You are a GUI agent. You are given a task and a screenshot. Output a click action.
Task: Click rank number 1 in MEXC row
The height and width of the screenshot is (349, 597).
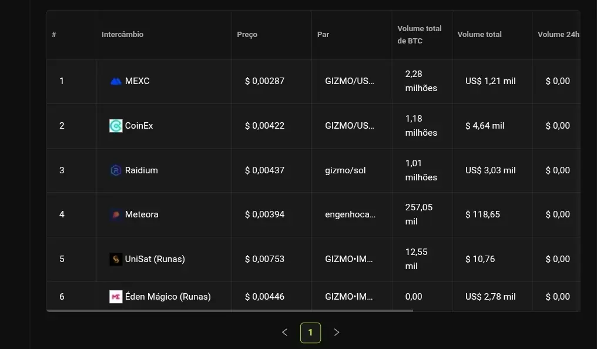coord(62,81)
